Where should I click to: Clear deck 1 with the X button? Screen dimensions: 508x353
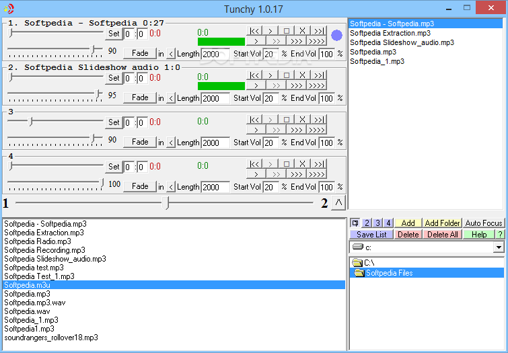pyautogui.click(x=302, y=31)
